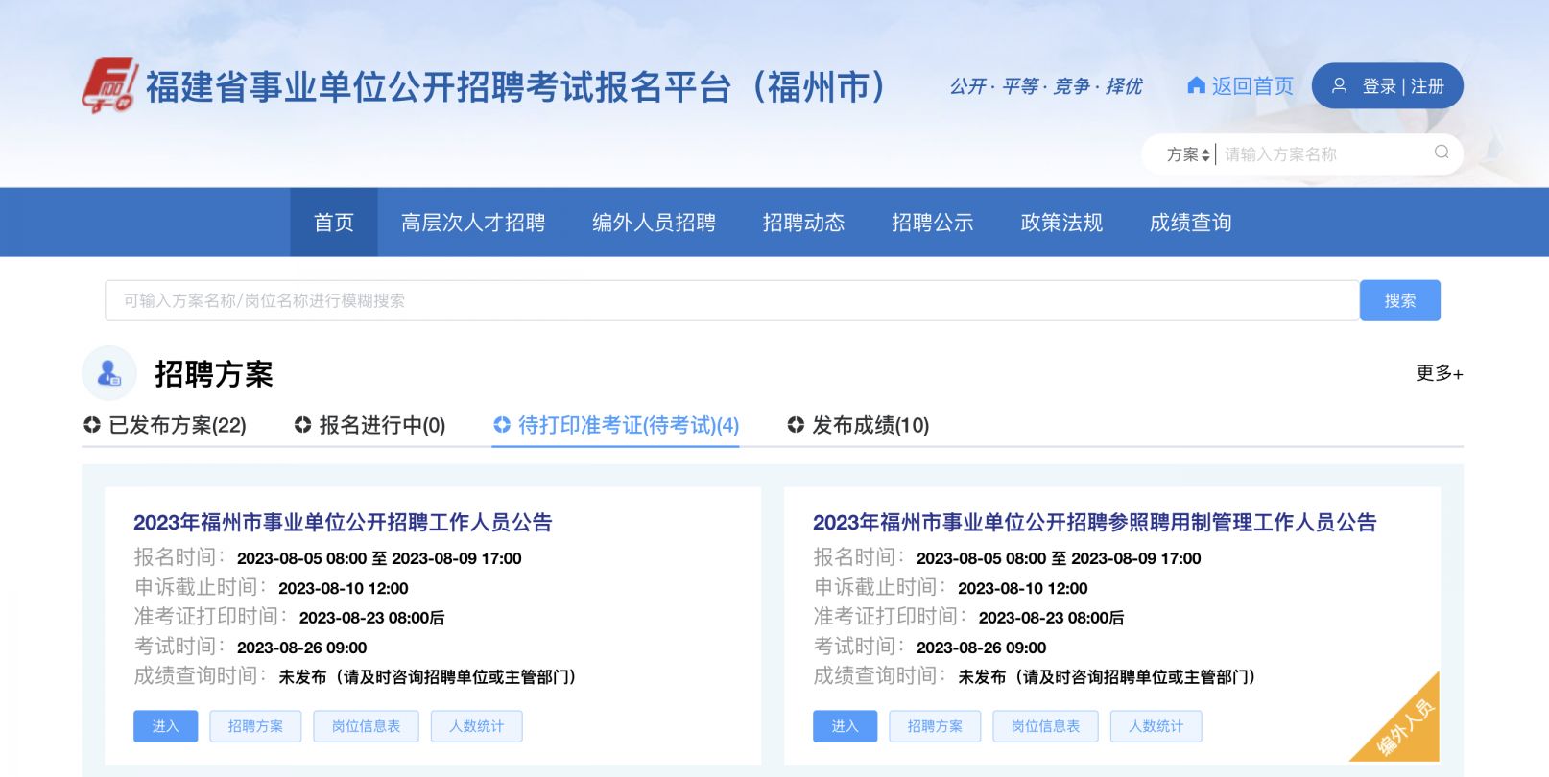1549x777 pixels.
Task: Click the icon beside 待打印准考证(待考试)(4)
Action: [x=502, y=425]
